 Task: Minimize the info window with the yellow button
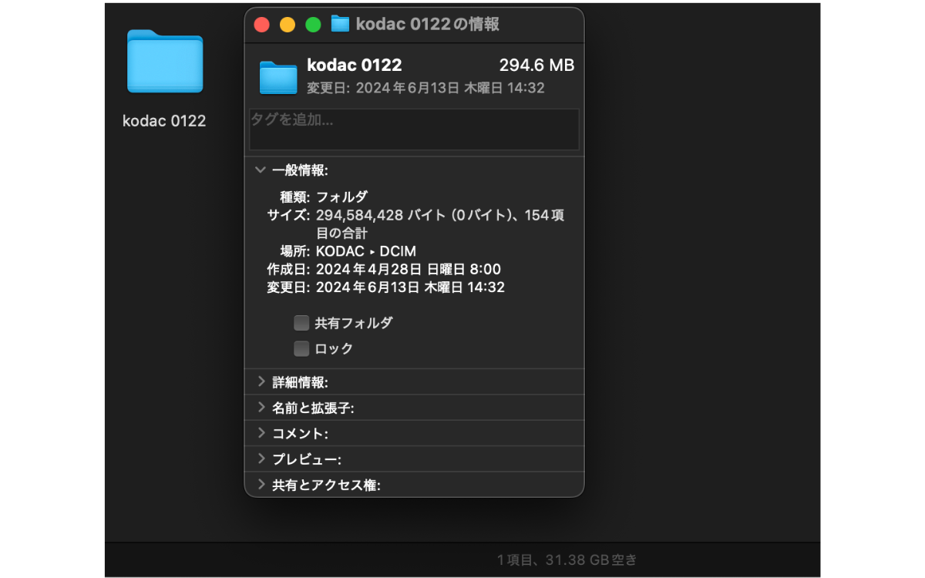coord(287,25)
